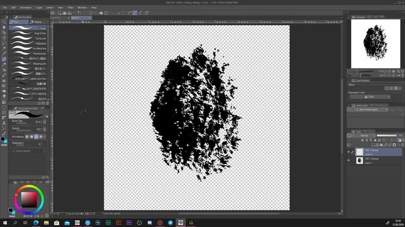Click the Microsoft Edge taskbar icon
Viewport: 405px width, 227px height.
[x=36, y=223]
